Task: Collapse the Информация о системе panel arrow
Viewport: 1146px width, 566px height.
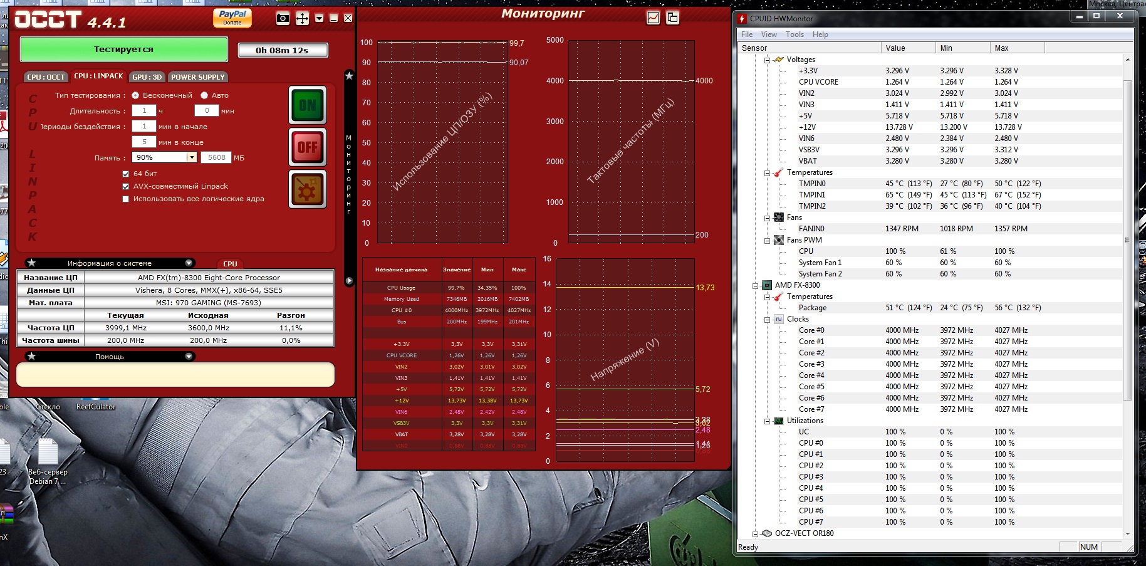Action: 189,263
